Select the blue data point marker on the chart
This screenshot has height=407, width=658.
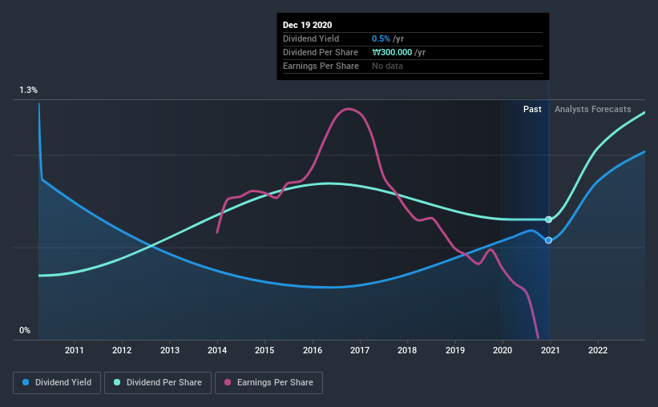(x=548, y=240)
